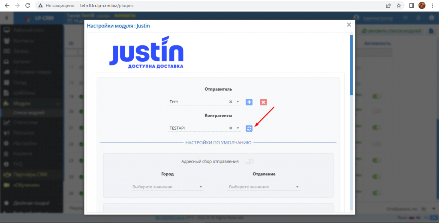This screenshot has height=223, width=439.
Task: Collapse the sidebar with the left arrow
Action: pyautogui.click(x=6, y=18)
